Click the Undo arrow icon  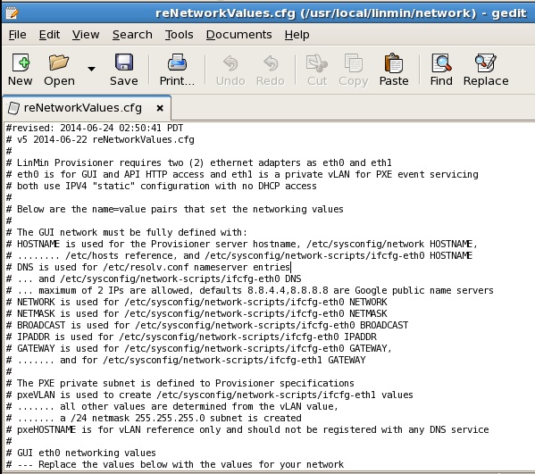pyautogui.click(x=230, y=63)
